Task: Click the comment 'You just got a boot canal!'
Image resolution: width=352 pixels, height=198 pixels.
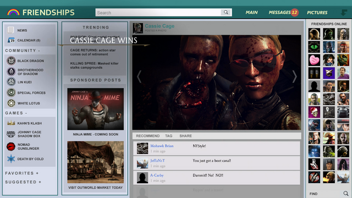Action: point(212,161)
